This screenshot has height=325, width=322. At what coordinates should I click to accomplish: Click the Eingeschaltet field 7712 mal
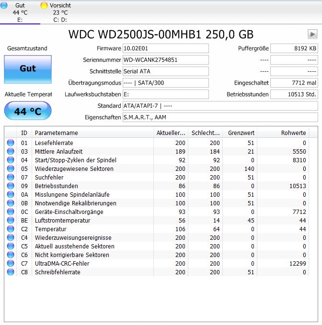click(x=294, y=83)
